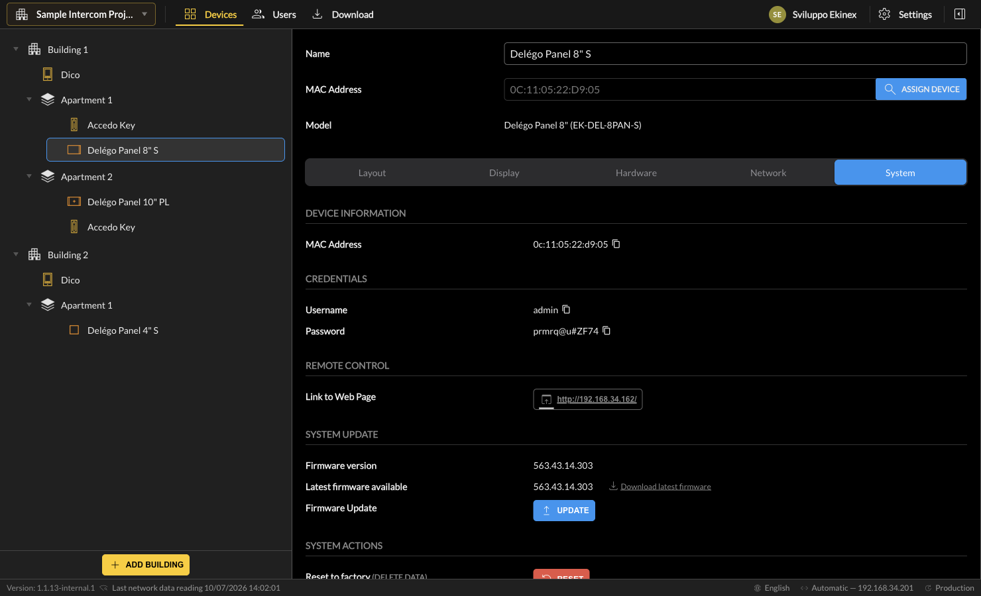Click the Automatic network code icon
The height and width of the screenshot is (596, 981).
coord(804,588)
